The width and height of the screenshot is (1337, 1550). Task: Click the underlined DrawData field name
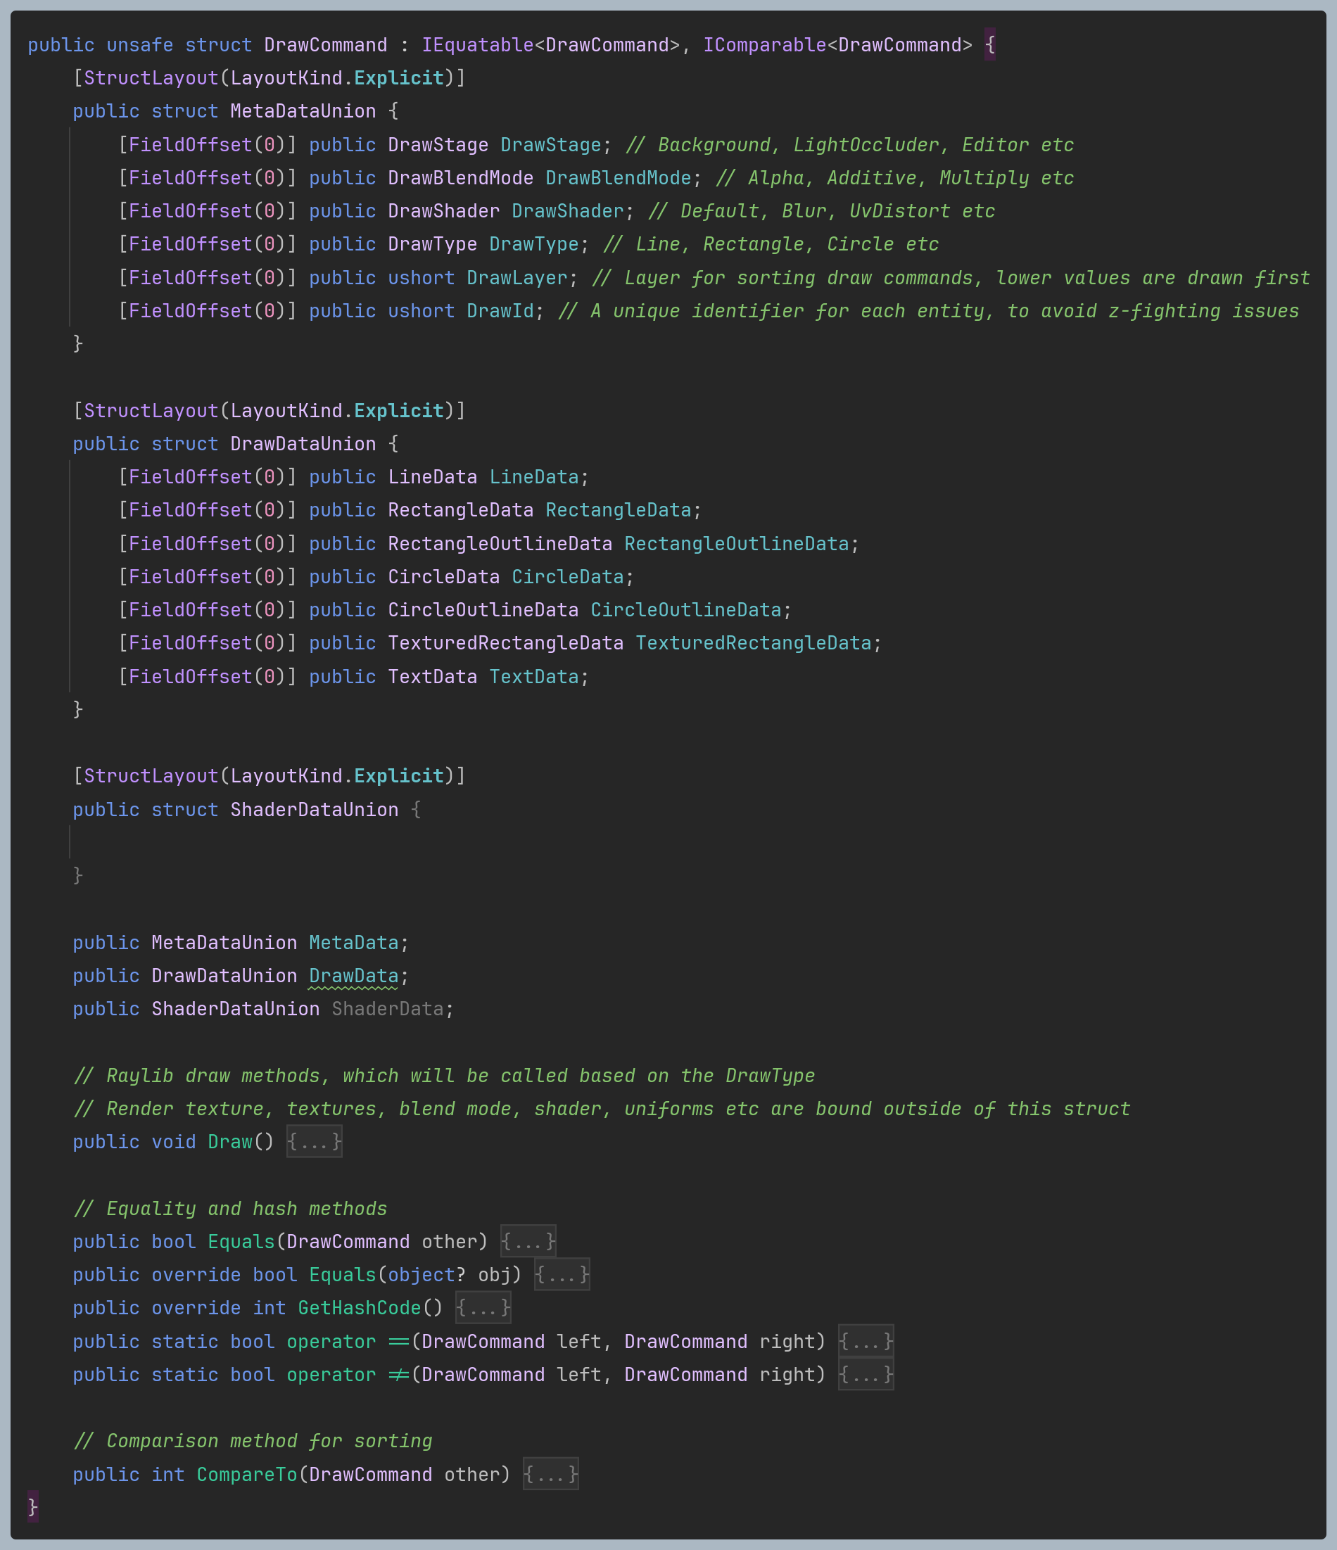[354, 975]
